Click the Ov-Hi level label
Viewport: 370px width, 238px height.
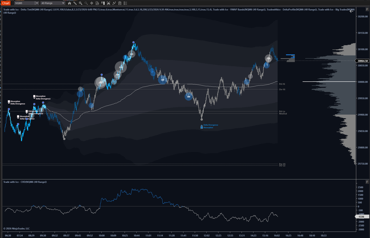coord(282,89)
